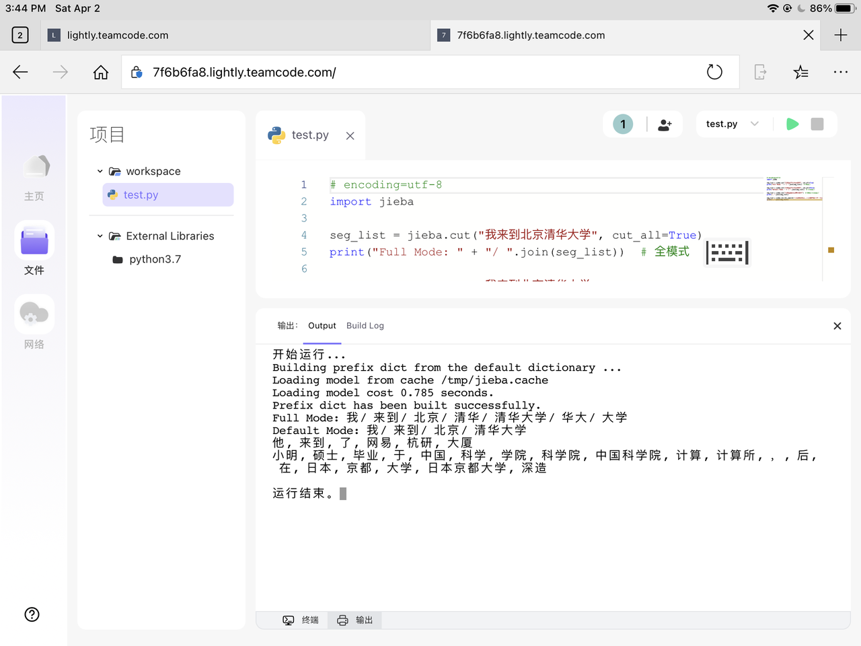The image size is (861, 646).
Task: Reload the page with the refresh button
Action: [x=714, y=71]
